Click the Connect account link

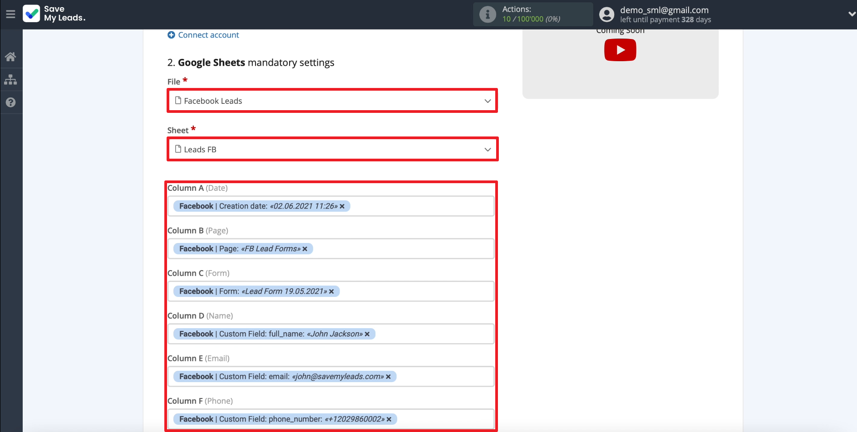point(208,35)
